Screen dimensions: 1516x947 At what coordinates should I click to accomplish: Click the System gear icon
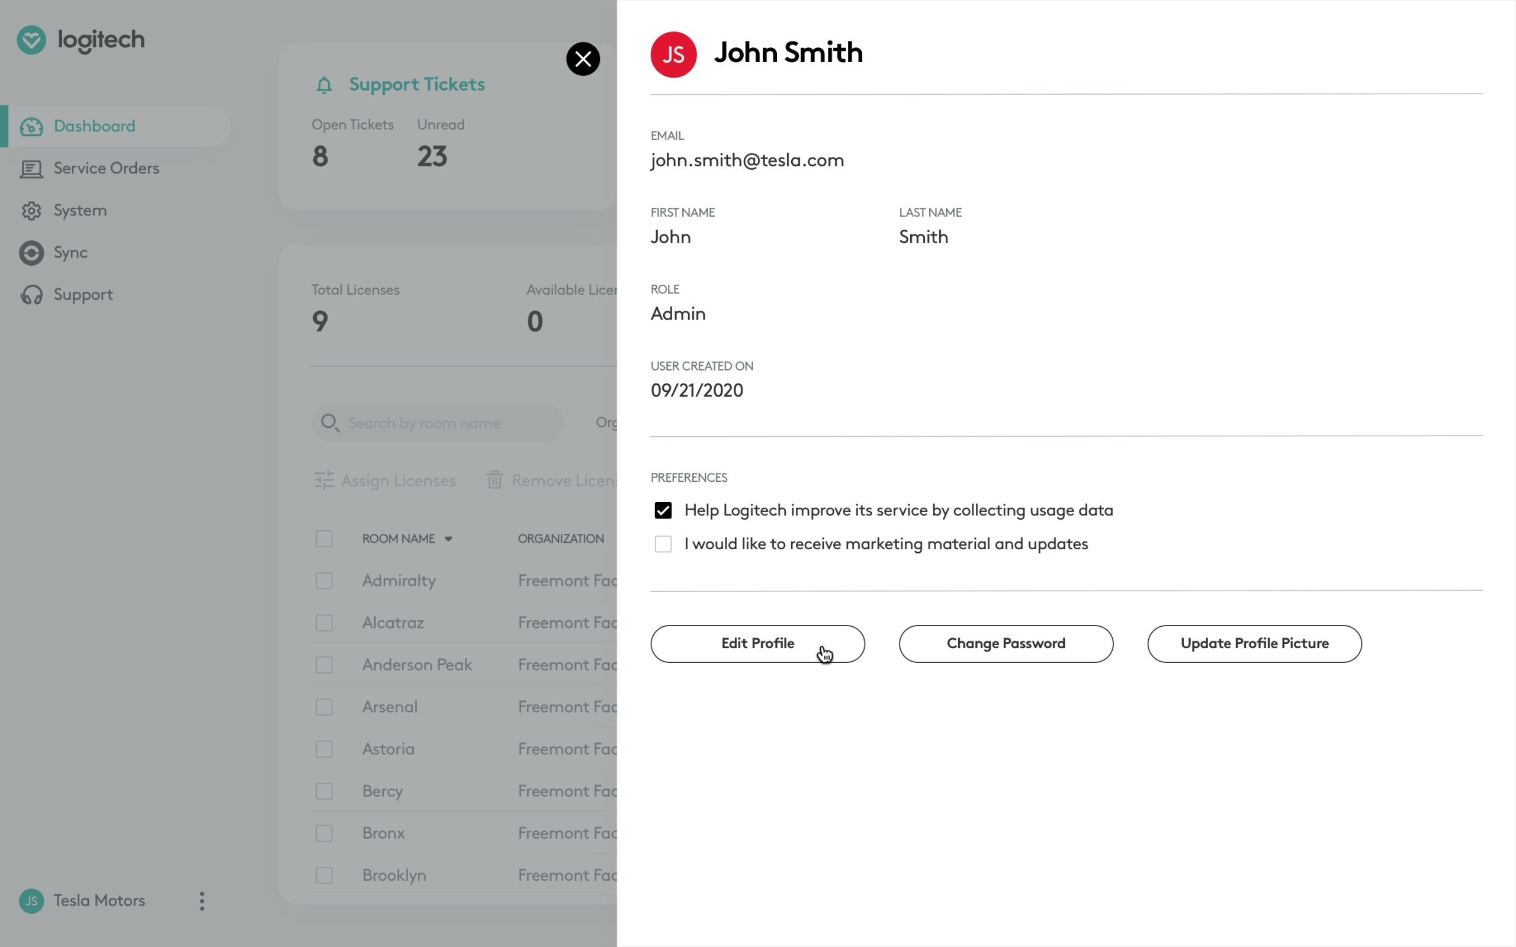point(31,211)
